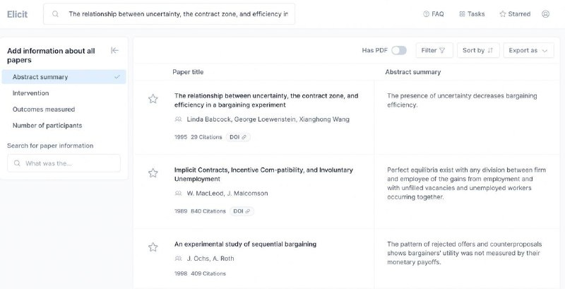Star the sequential bargaining study paper
This screenshot has height=289, width=565.
click(153, 247)
